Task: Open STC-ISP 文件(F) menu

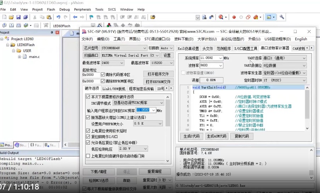Action: [x=87, y=39]
